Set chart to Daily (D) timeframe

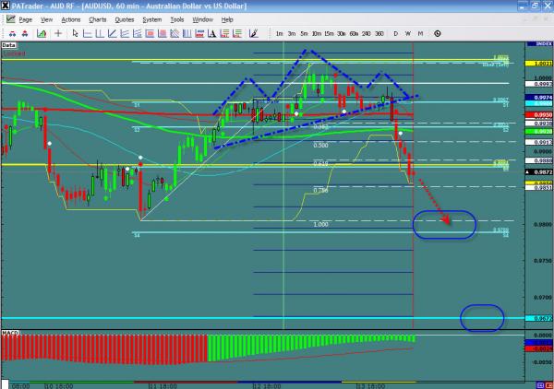click(x=396, y=33)
